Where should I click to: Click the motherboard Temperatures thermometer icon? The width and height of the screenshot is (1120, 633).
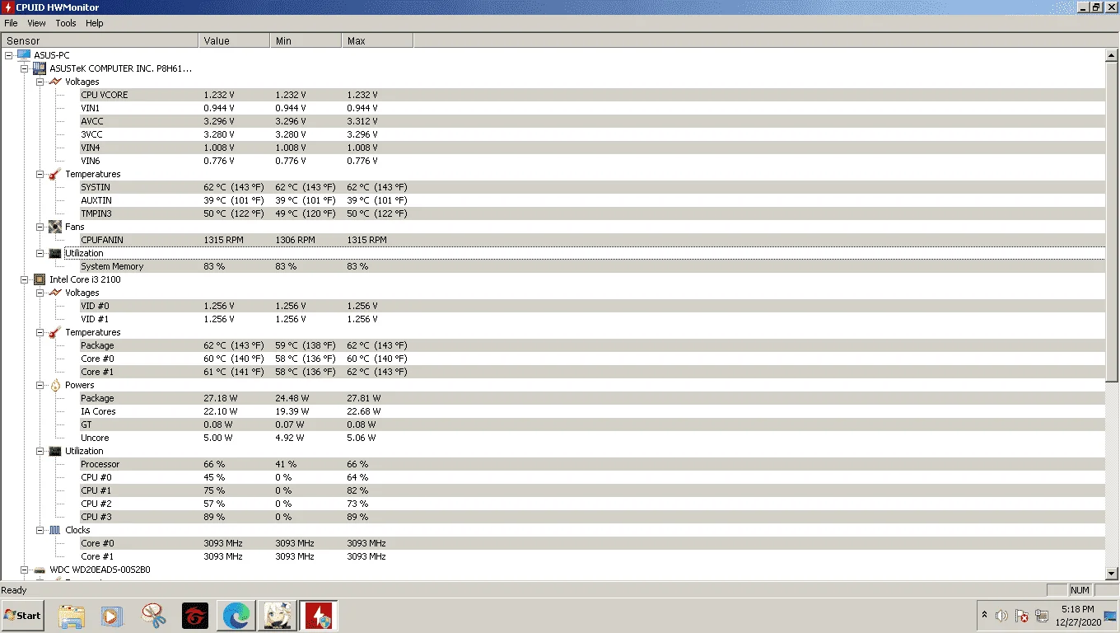(x=55, y=174)
